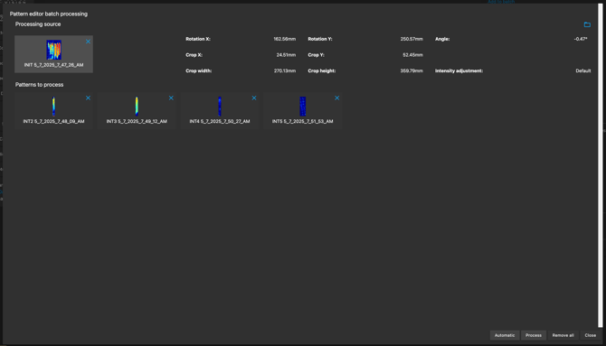Remove INT4 5_7_2025_7_50_27_AM pattern
This screenshot has width=606, height=346.
click(254, 98)
